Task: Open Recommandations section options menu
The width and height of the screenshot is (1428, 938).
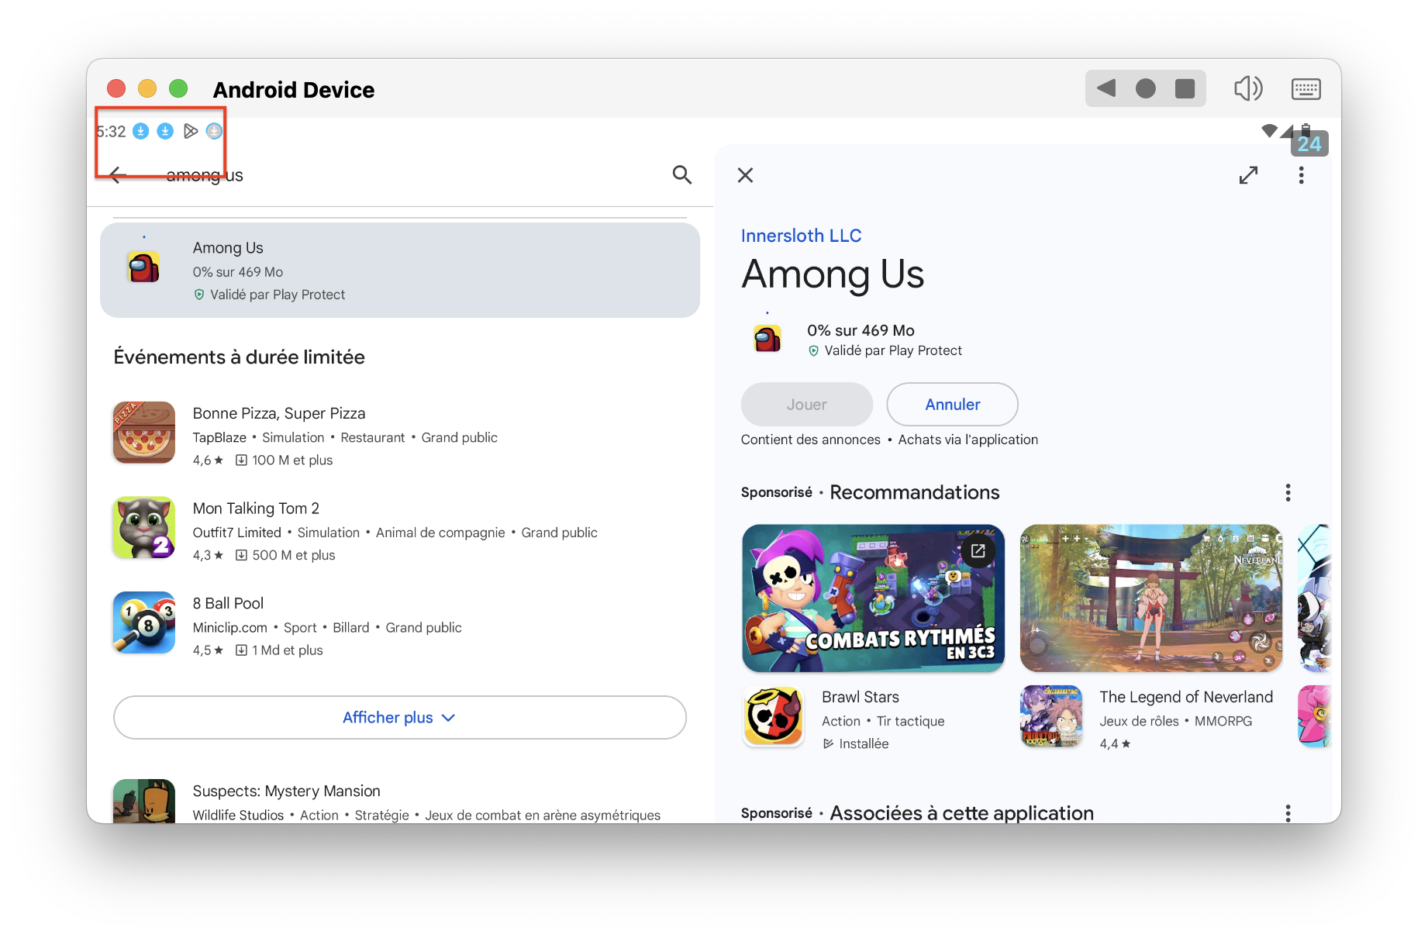Action: (1288, 492)
